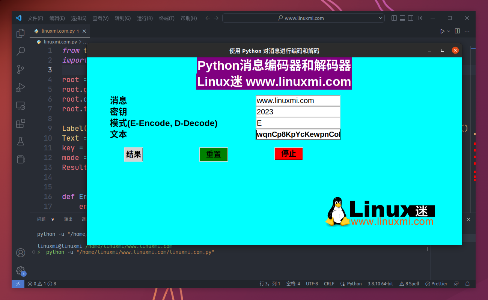488x300 pixels.
Task: Open the feedback icon in the status bar
Action: pyautogui.click(x=456, y=284)
